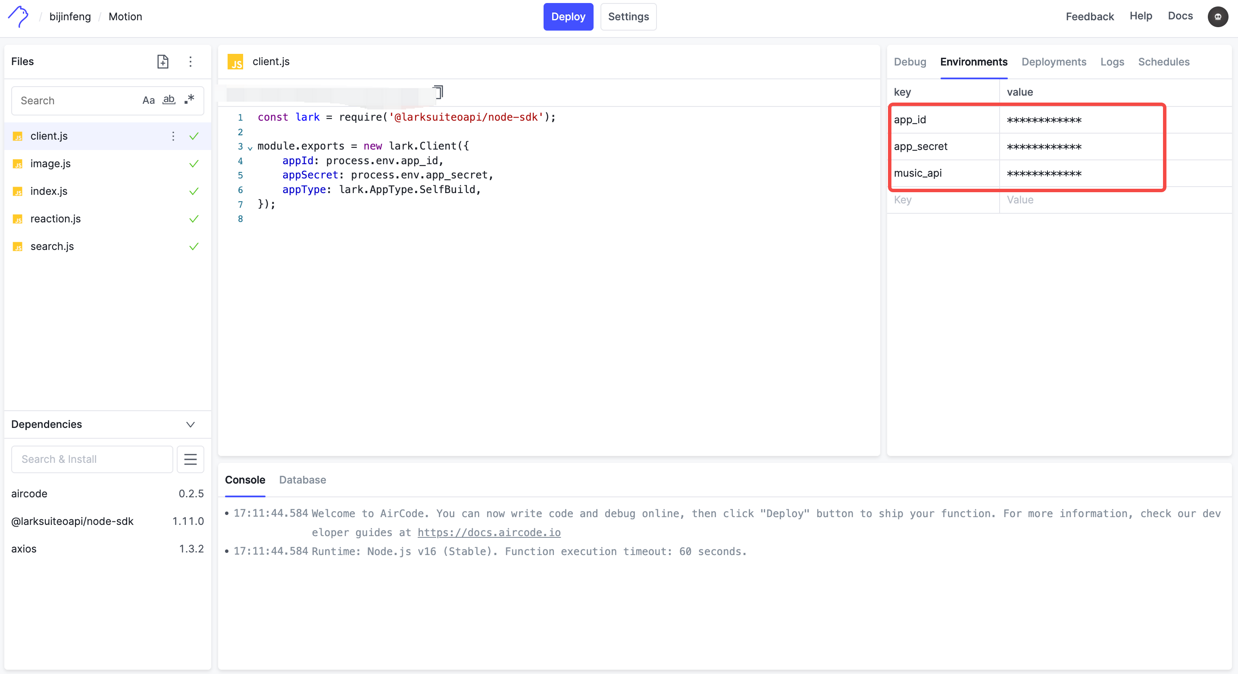1238x674 pixels.
Task: Click the AirCode logo icon
Action: [18, 16]
